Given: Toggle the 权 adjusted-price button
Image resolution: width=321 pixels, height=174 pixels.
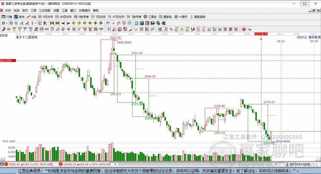Looking at the screenshot, I should pos(40,23).
